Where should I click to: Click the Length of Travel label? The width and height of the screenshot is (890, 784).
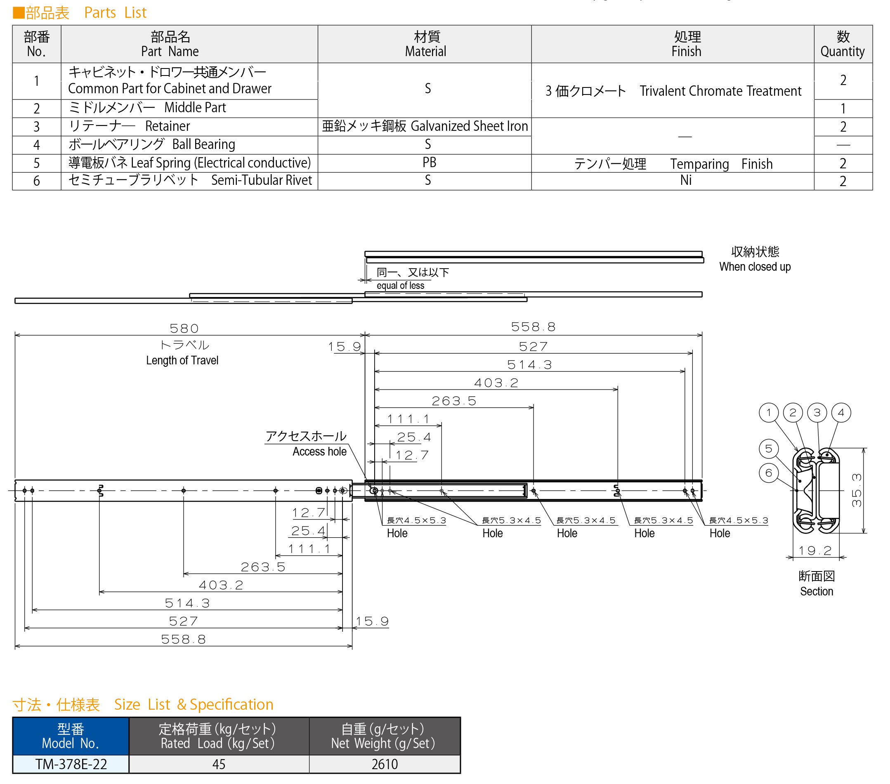pos(182,360)
